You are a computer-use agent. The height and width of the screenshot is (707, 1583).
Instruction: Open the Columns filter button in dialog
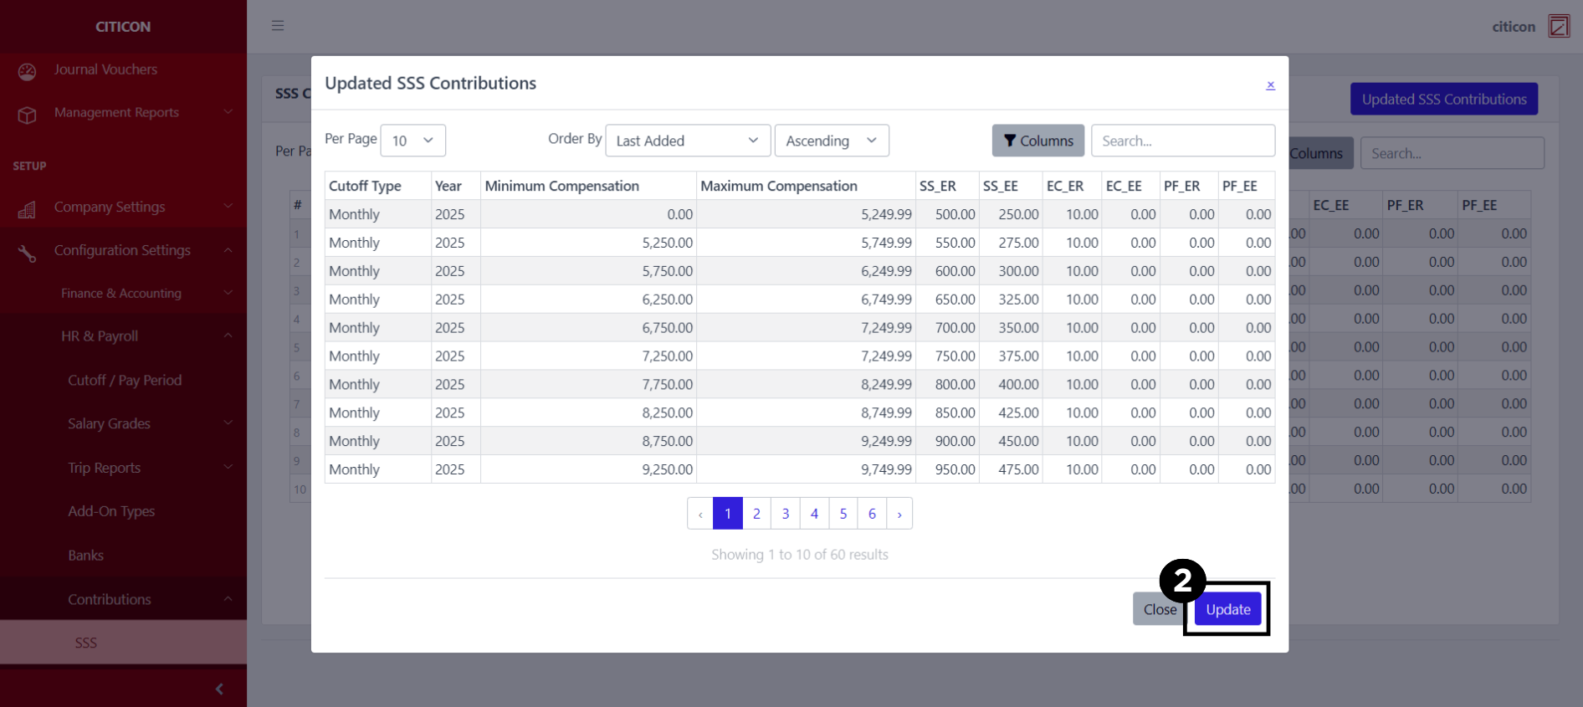point(1037,141)
